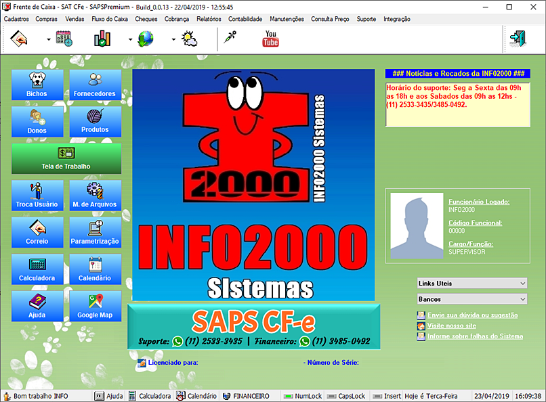Image resolution: width=546 pixels, height=402 pixels.
Task: Open the bar chart reports toolbar icon
Action: click(102, 39)
